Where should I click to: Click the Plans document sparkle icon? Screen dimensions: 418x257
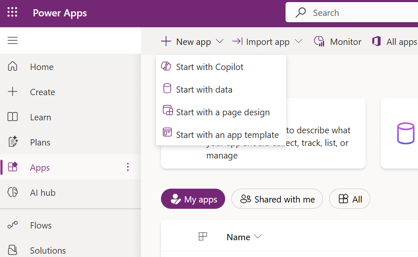tap(13, 142)
